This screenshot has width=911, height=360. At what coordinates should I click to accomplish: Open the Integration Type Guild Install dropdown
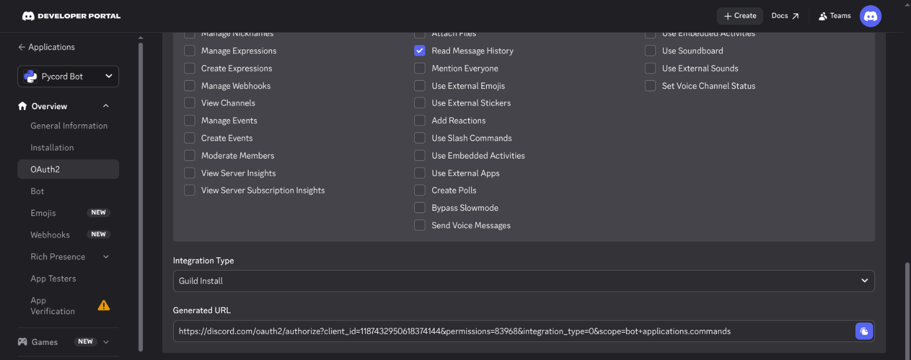point(523,280)
